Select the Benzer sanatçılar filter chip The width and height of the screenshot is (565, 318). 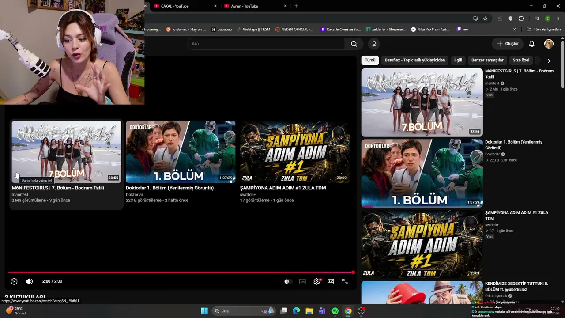coord(487,60)
